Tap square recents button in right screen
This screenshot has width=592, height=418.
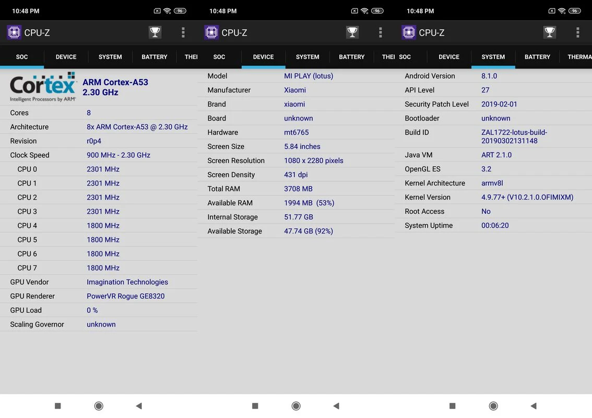452,406
